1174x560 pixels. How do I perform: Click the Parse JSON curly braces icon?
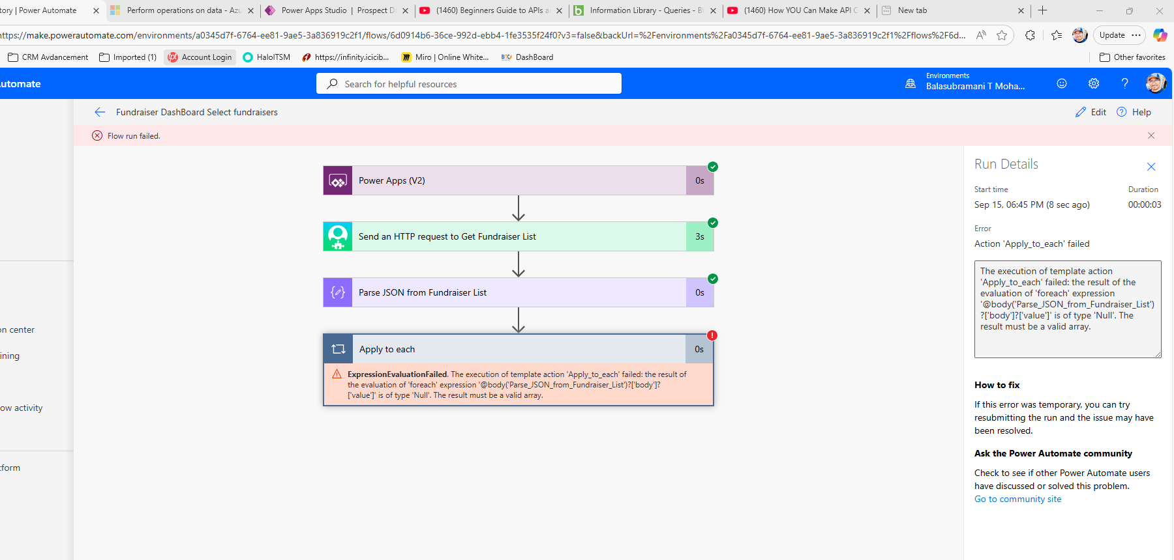click(x=338, y=292)
